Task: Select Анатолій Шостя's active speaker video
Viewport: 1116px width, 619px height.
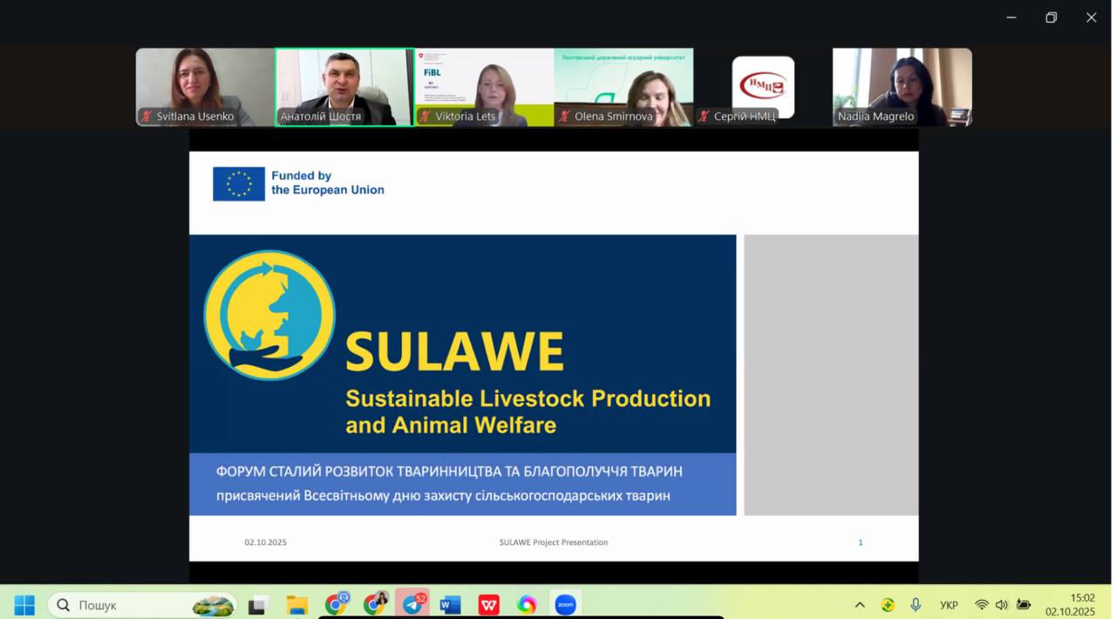Action: (344, 86)
